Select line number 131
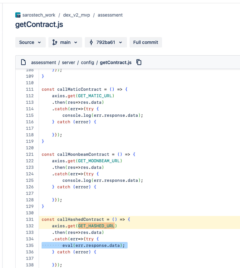 tap(30, 219)
